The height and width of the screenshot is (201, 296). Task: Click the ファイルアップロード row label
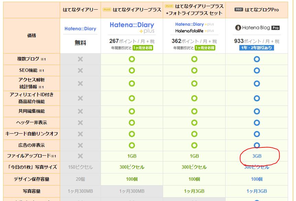tap(32, 156)
